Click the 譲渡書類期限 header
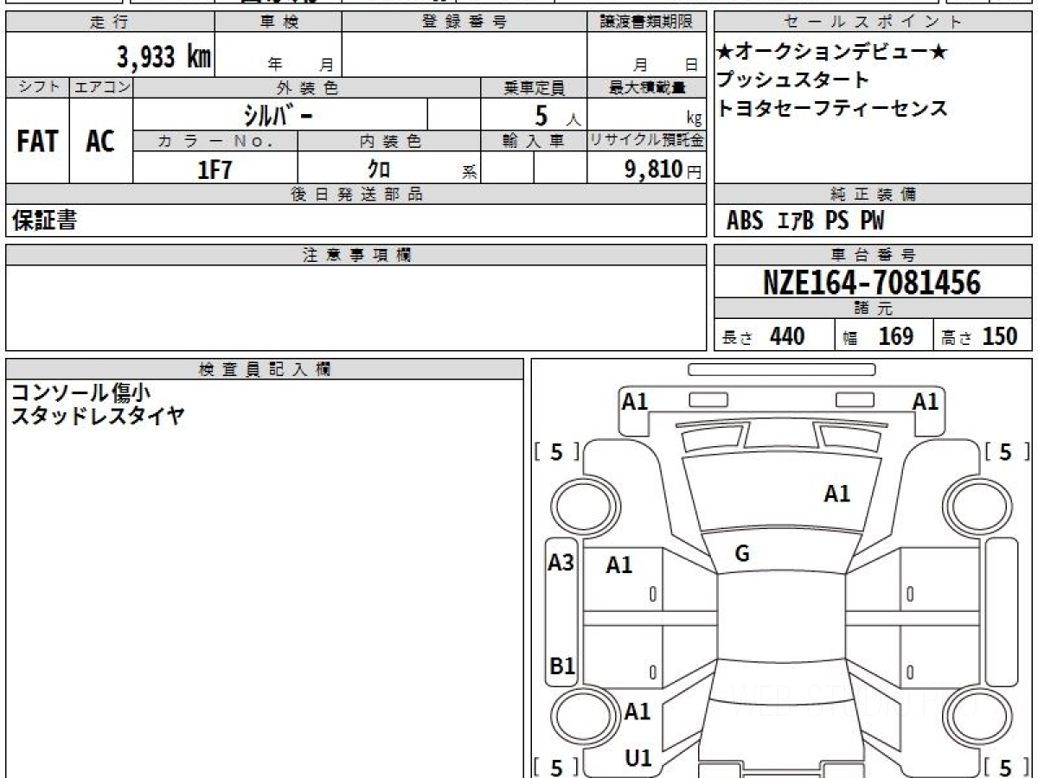The image size is (1038, 778). [647, 22]
